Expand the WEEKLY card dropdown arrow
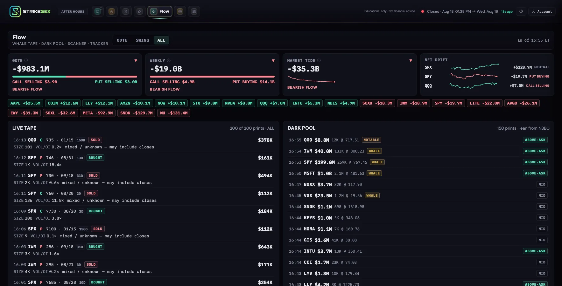This screenshot has width=562, height=286. coord(273,61)
